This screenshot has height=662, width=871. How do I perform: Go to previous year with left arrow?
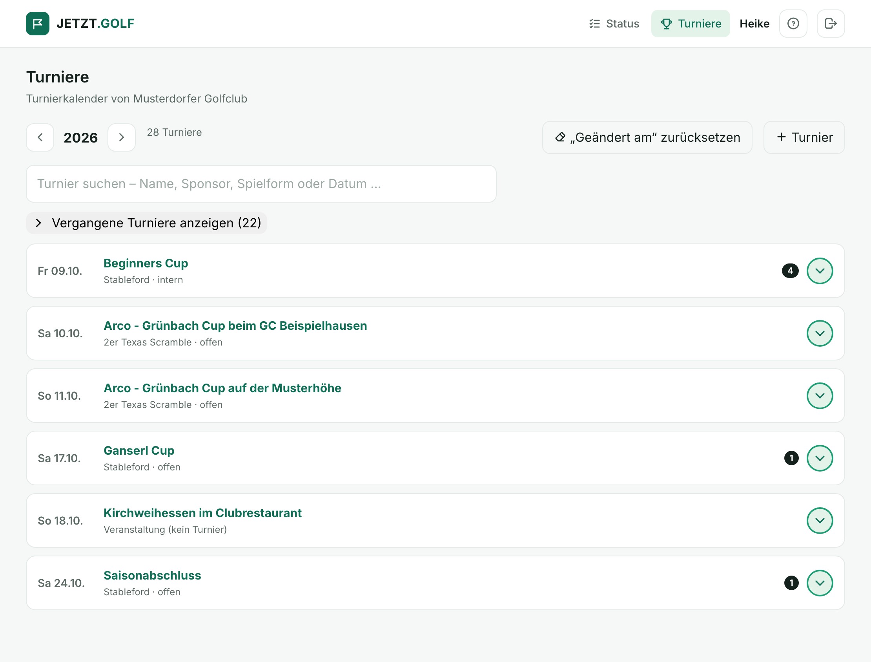click(40, 137)
